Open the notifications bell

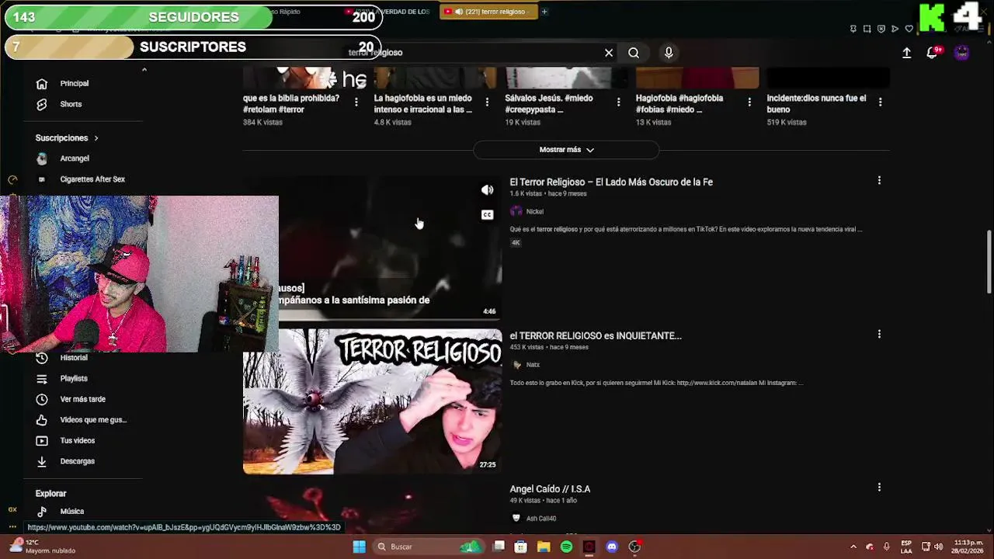(x=932, y=53)
